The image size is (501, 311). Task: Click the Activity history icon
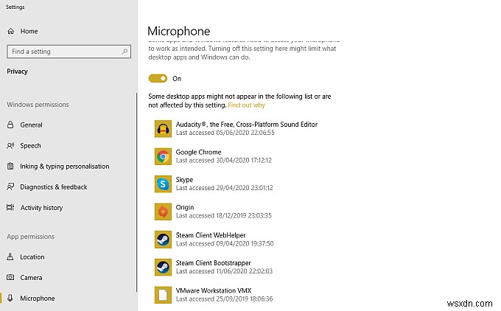click(x=10, y=207)
